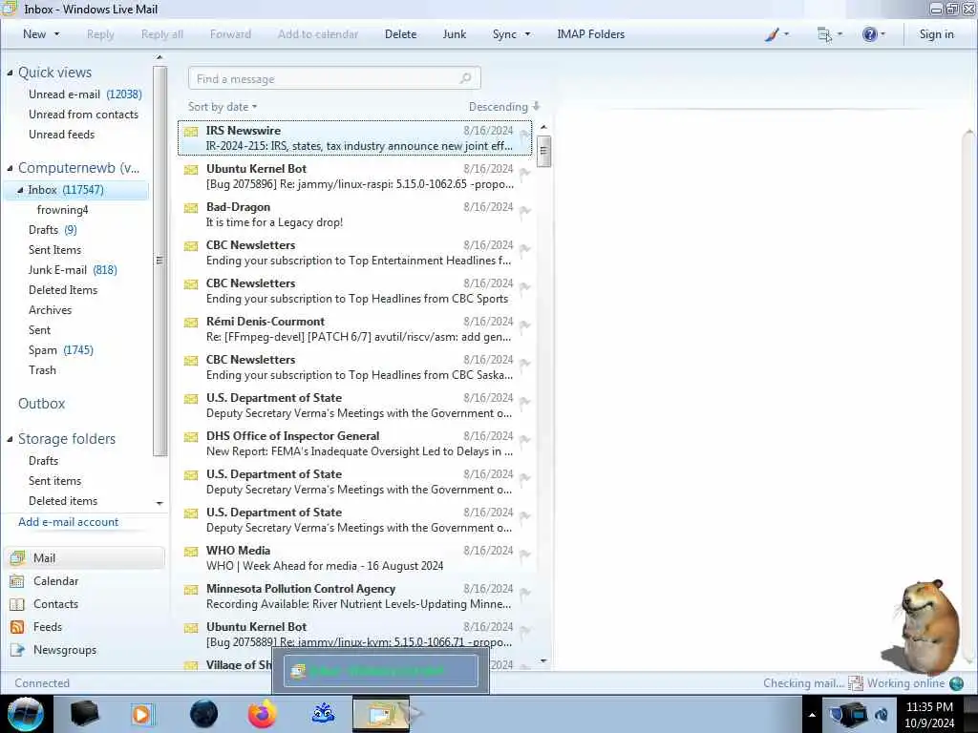Click the Windows Start orb
The height and width of the screenshot is (733, 978).
point(26,714)
